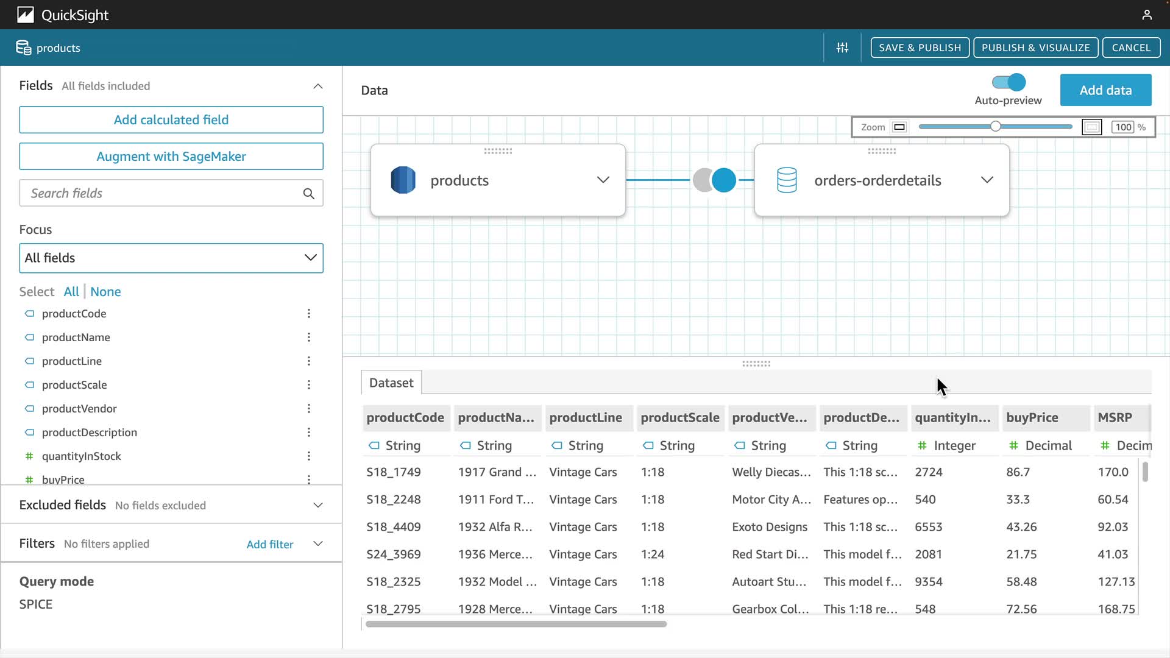This screenshot has height=658, width=1170.
Task: Click the user account icon
Action: pos(1146,15)
